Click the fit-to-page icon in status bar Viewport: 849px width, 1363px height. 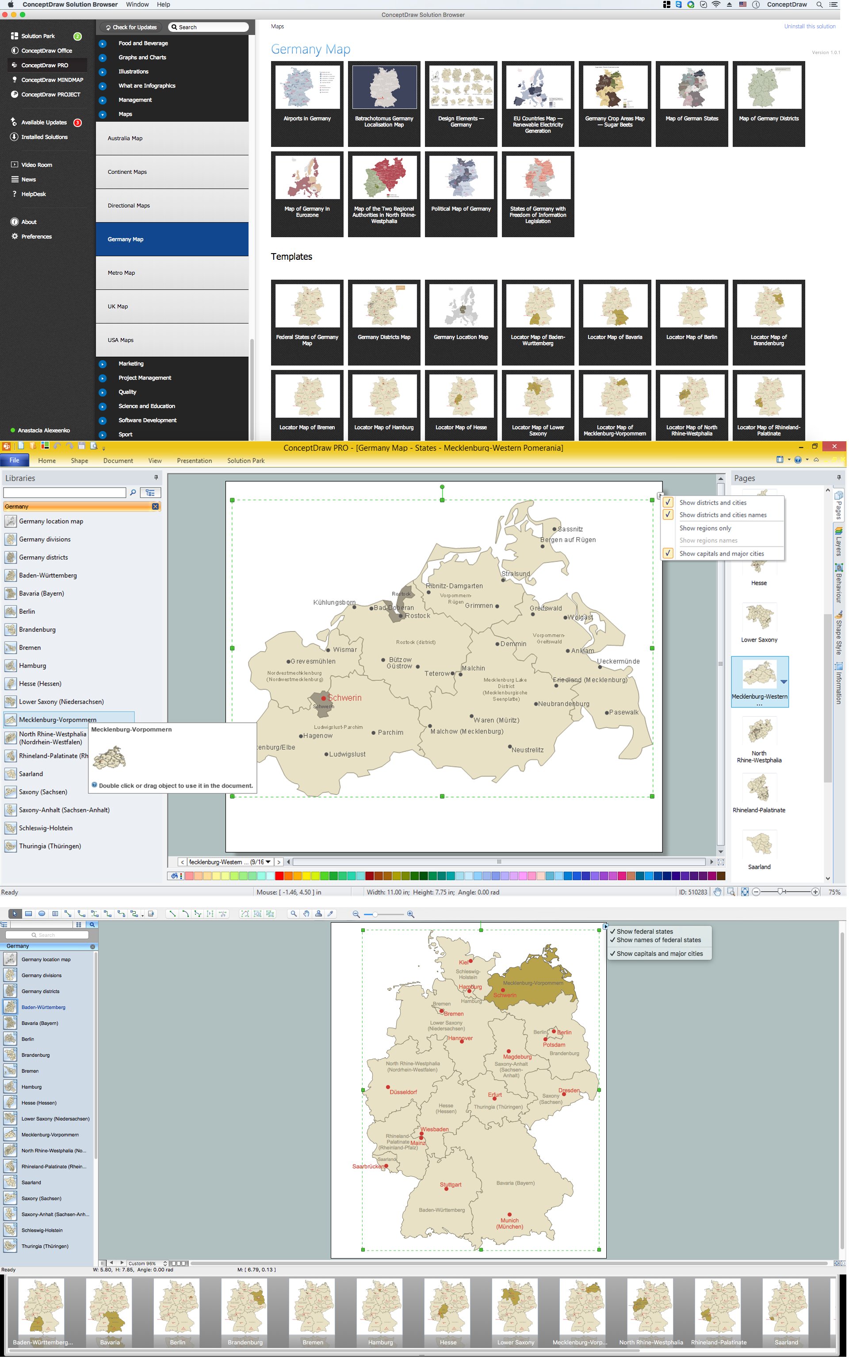[x=745, y=892]
